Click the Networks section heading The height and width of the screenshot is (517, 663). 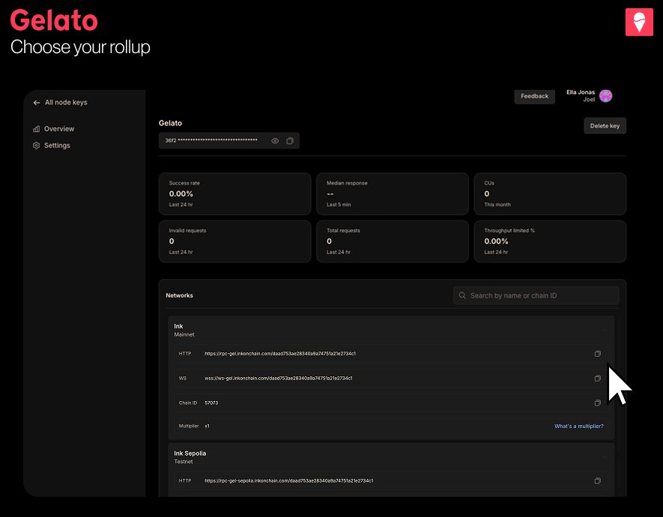(179, 296)
